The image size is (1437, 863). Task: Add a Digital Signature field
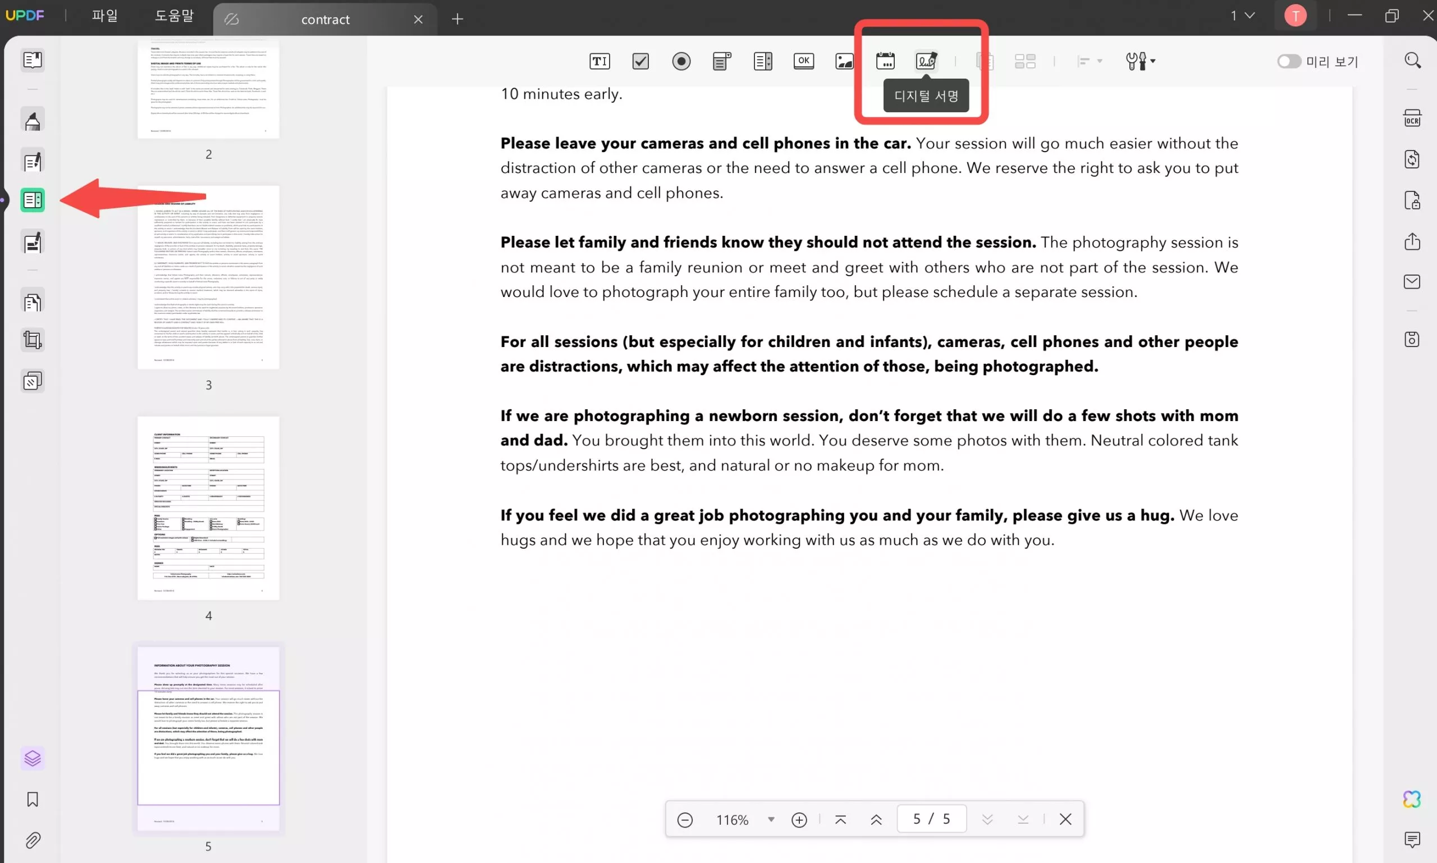pos(926,61)
